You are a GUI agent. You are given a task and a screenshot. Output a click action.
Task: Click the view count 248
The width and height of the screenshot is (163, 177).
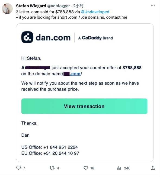coord(127,168)
